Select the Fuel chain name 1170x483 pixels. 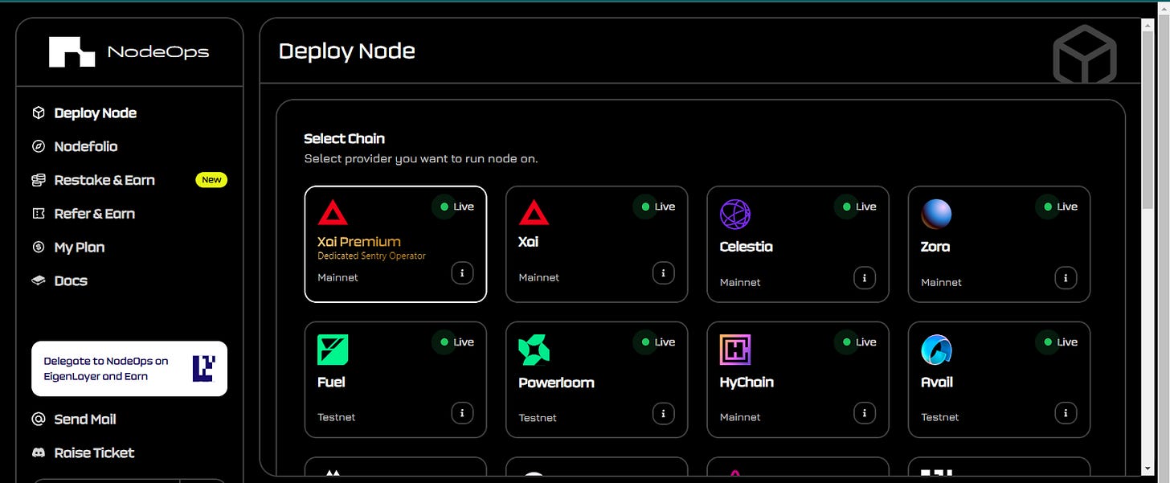(x=331, y=383)
